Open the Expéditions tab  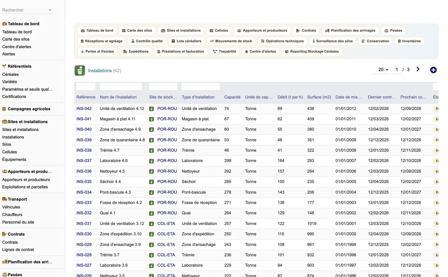pos(136,52)
